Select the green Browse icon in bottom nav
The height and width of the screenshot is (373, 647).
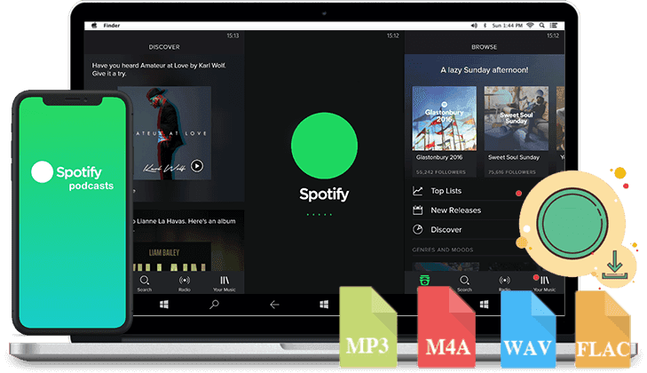[424, 281]
